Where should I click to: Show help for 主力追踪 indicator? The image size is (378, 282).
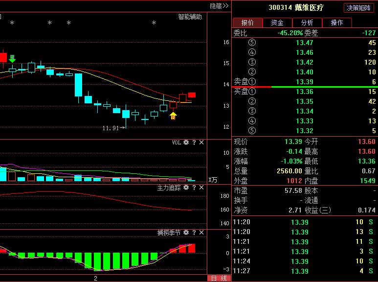[194, 188]
